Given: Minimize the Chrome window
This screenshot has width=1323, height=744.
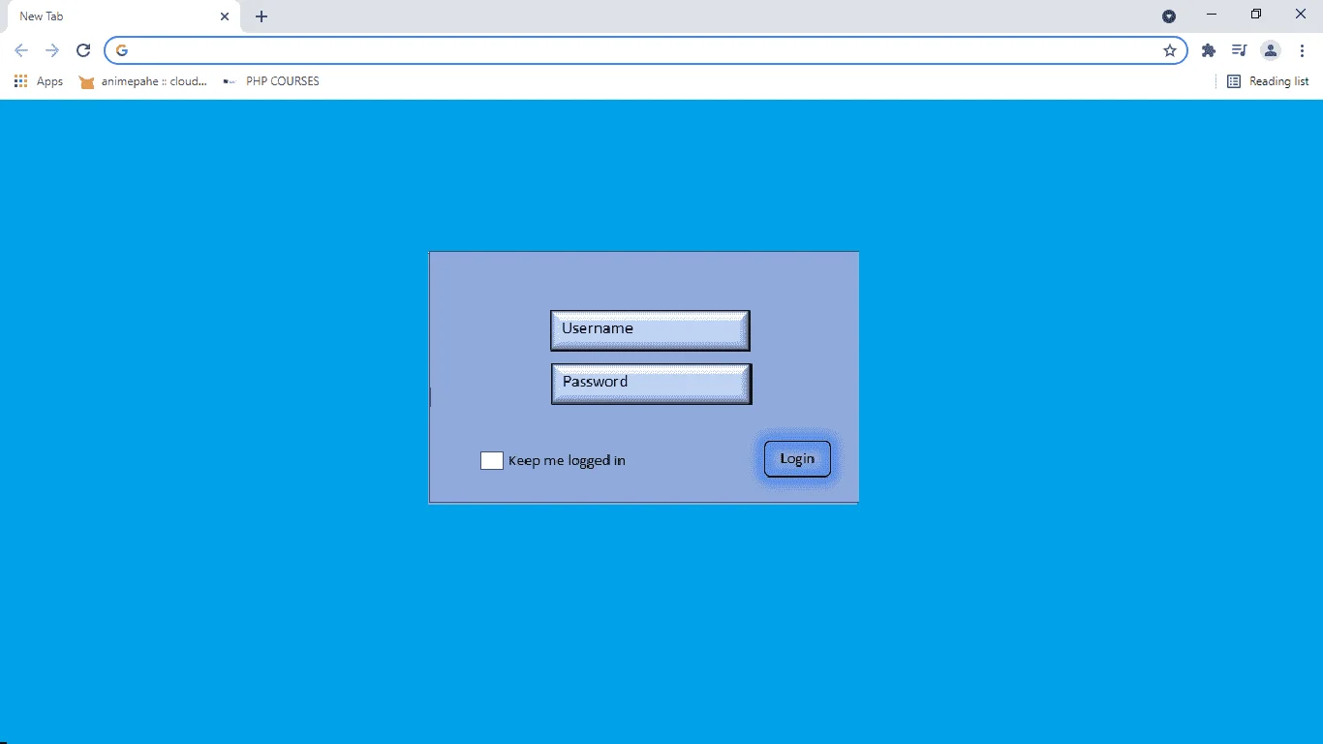Looking at the screenshot, I should click(x=1212, y=14).
